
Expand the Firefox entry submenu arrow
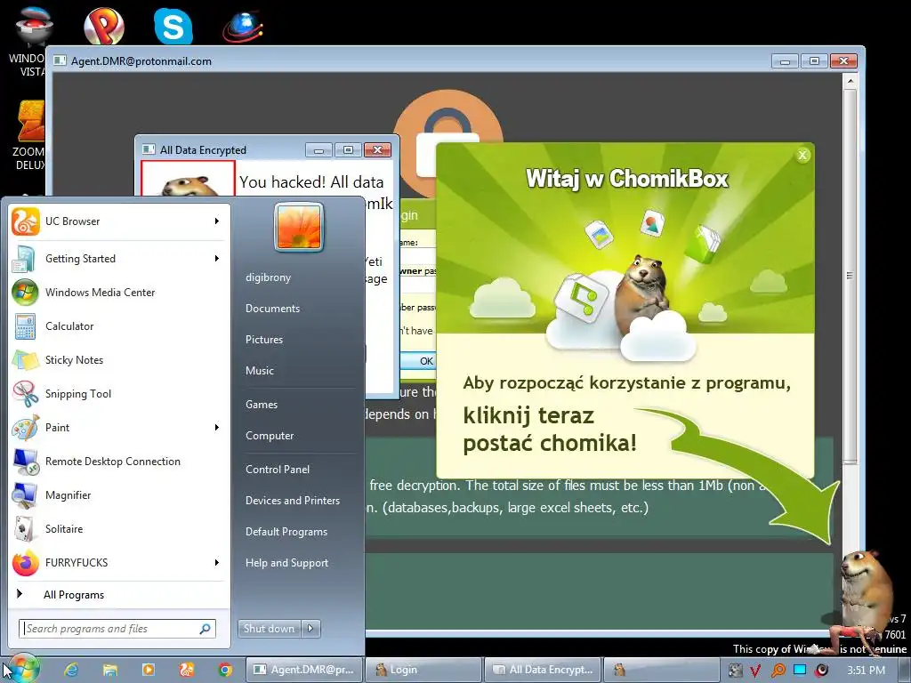217,562
